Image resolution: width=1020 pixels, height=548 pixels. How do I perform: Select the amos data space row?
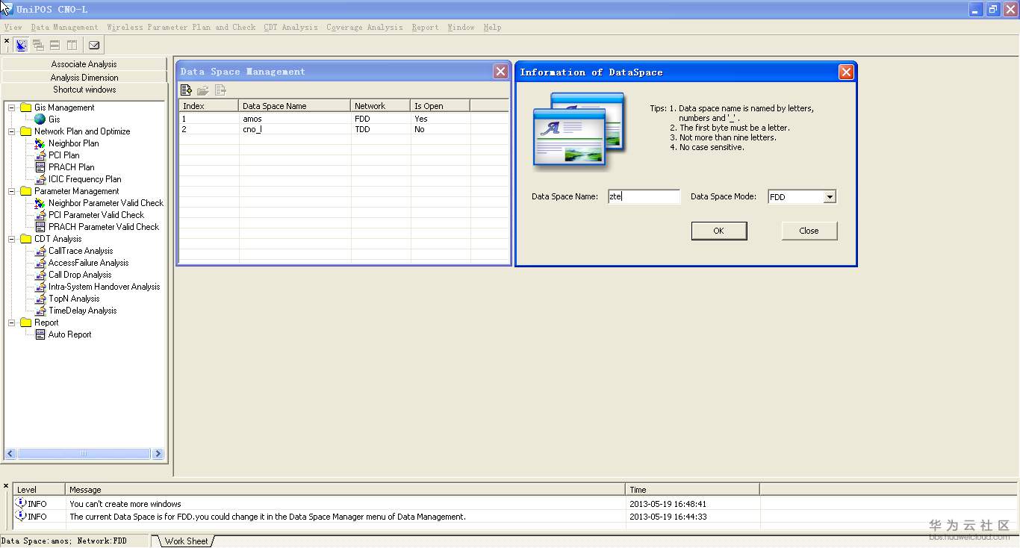point(344,119)
